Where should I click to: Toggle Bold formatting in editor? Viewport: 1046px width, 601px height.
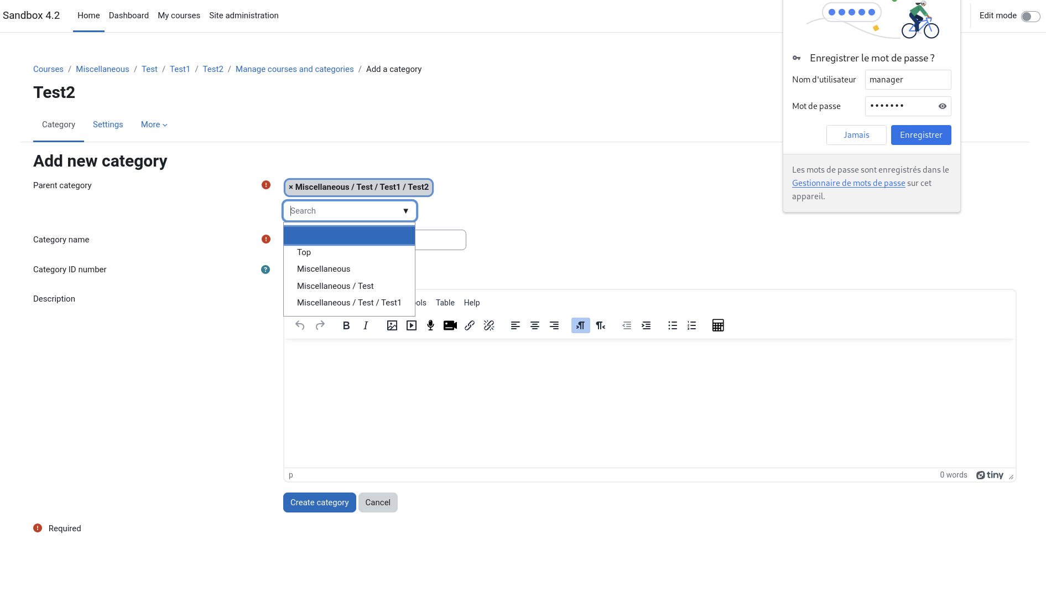click(x=346, y=325)
